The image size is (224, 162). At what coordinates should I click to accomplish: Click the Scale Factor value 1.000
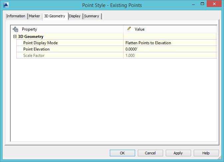point(170,55)
